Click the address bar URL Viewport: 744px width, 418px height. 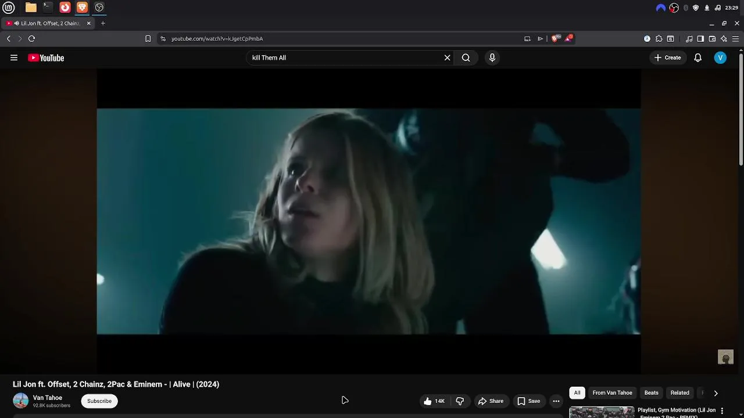click(x=217, y=38)
